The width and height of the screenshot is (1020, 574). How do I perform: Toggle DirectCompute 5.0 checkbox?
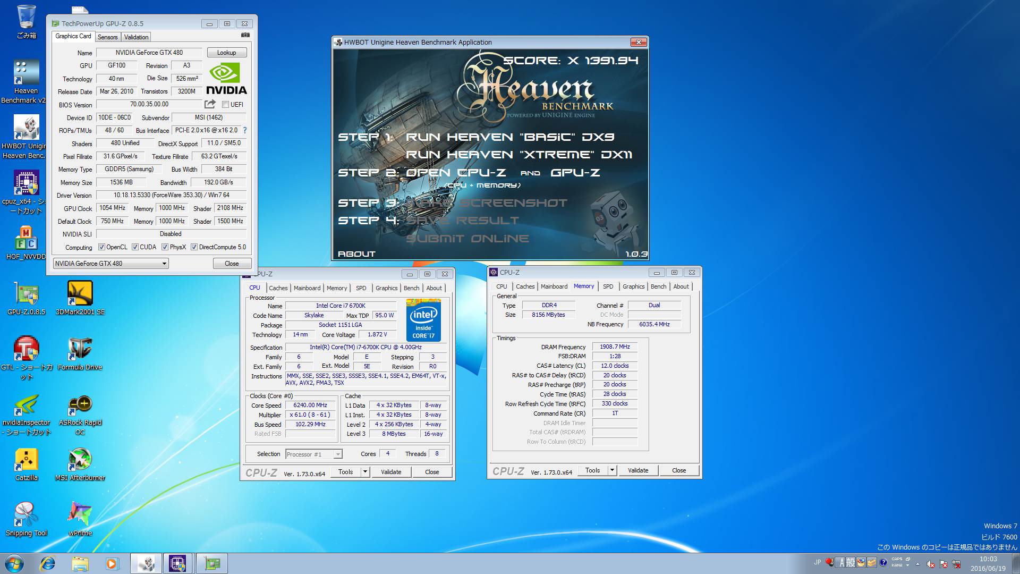point(194,247)
